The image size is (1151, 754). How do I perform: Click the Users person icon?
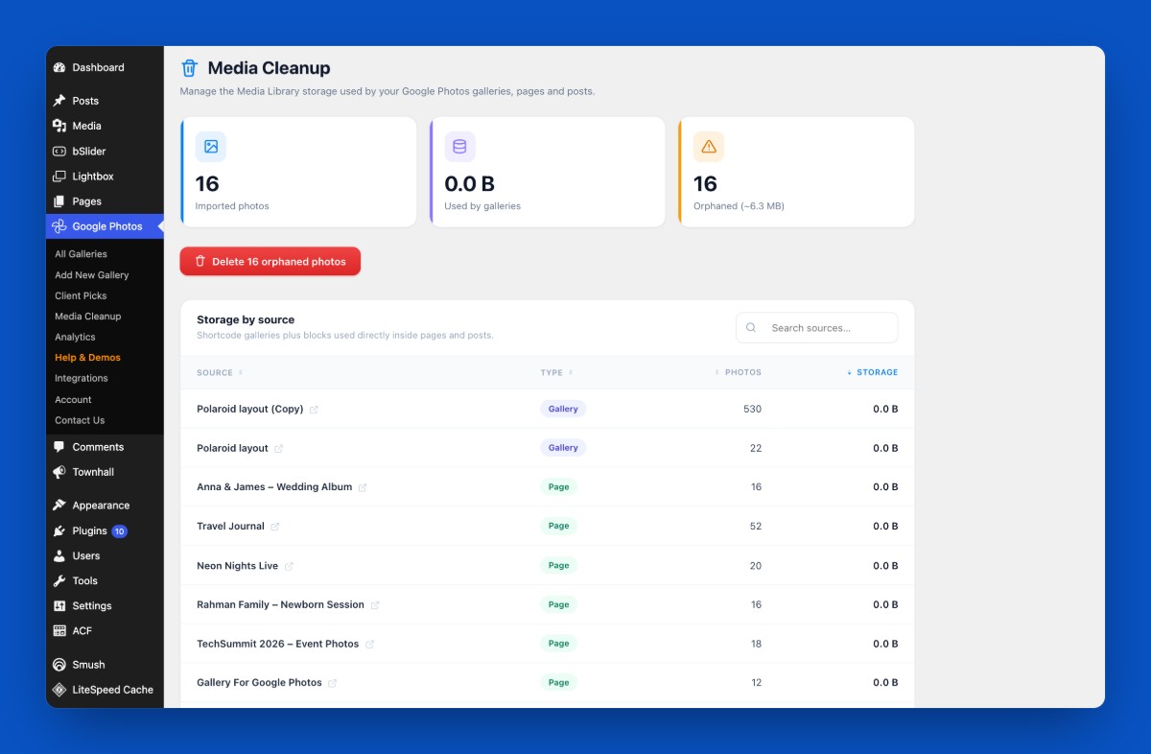[x=59, y=555]
